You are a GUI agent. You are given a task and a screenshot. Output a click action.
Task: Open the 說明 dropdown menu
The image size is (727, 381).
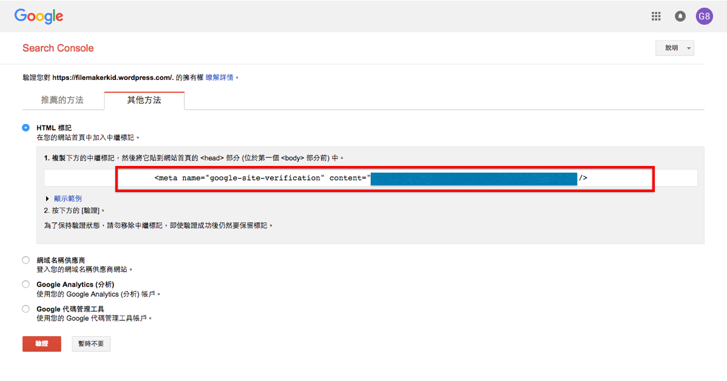[675, 48]
